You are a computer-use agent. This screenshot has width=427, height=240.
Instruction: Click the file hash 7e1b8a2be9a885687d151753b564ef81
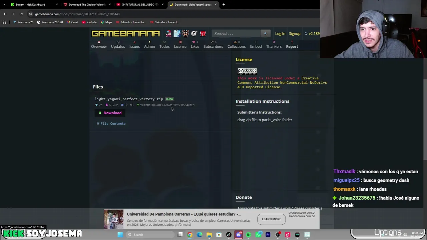pyautogui.click(x=167, y=105)
